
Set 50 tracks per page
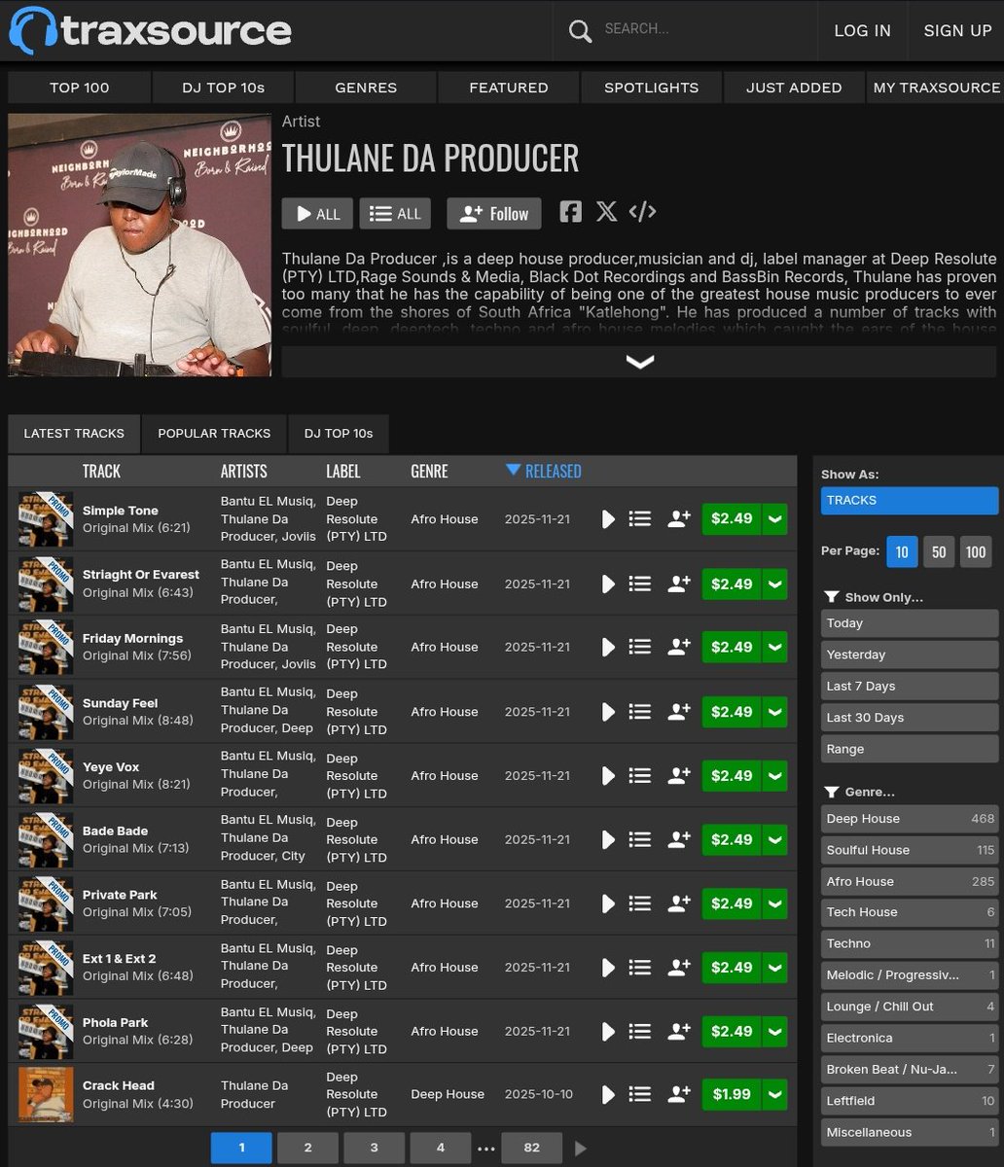click(939, 551)
